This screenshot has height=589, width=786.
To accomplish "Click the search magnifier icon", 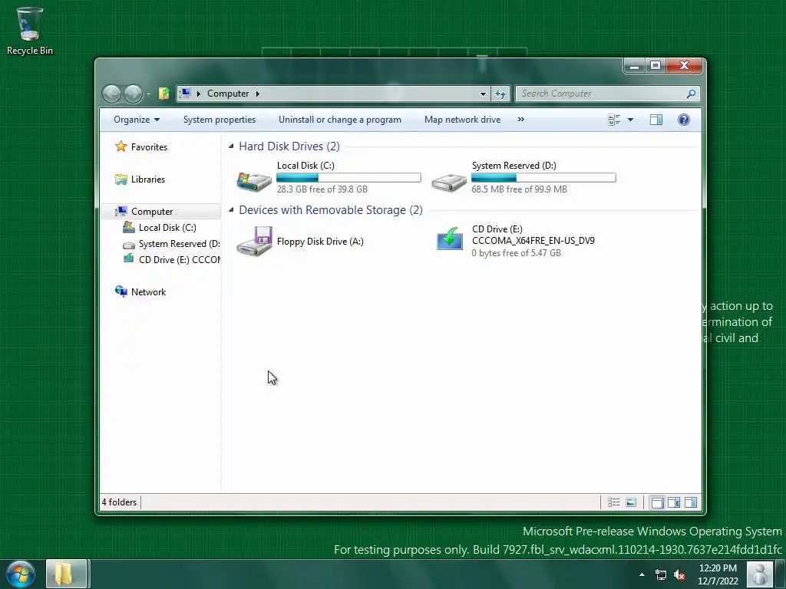I will 692,94.
